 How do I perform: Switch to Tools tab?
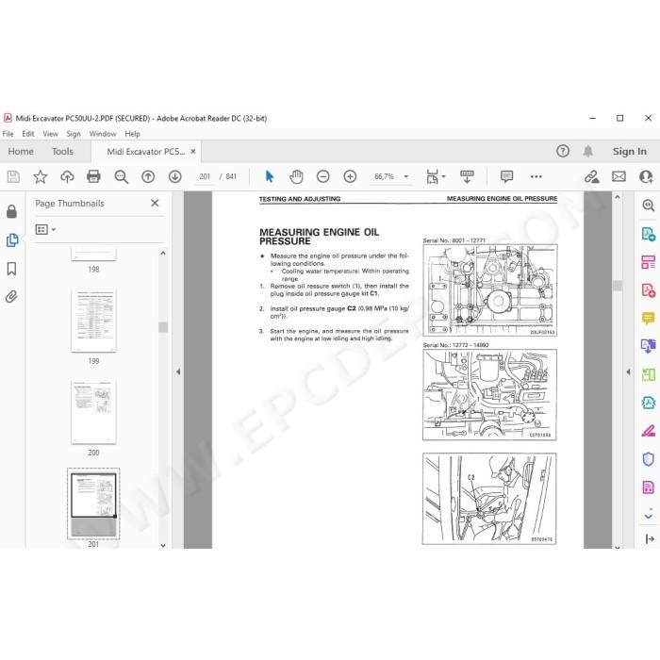(x=63, y=151)
